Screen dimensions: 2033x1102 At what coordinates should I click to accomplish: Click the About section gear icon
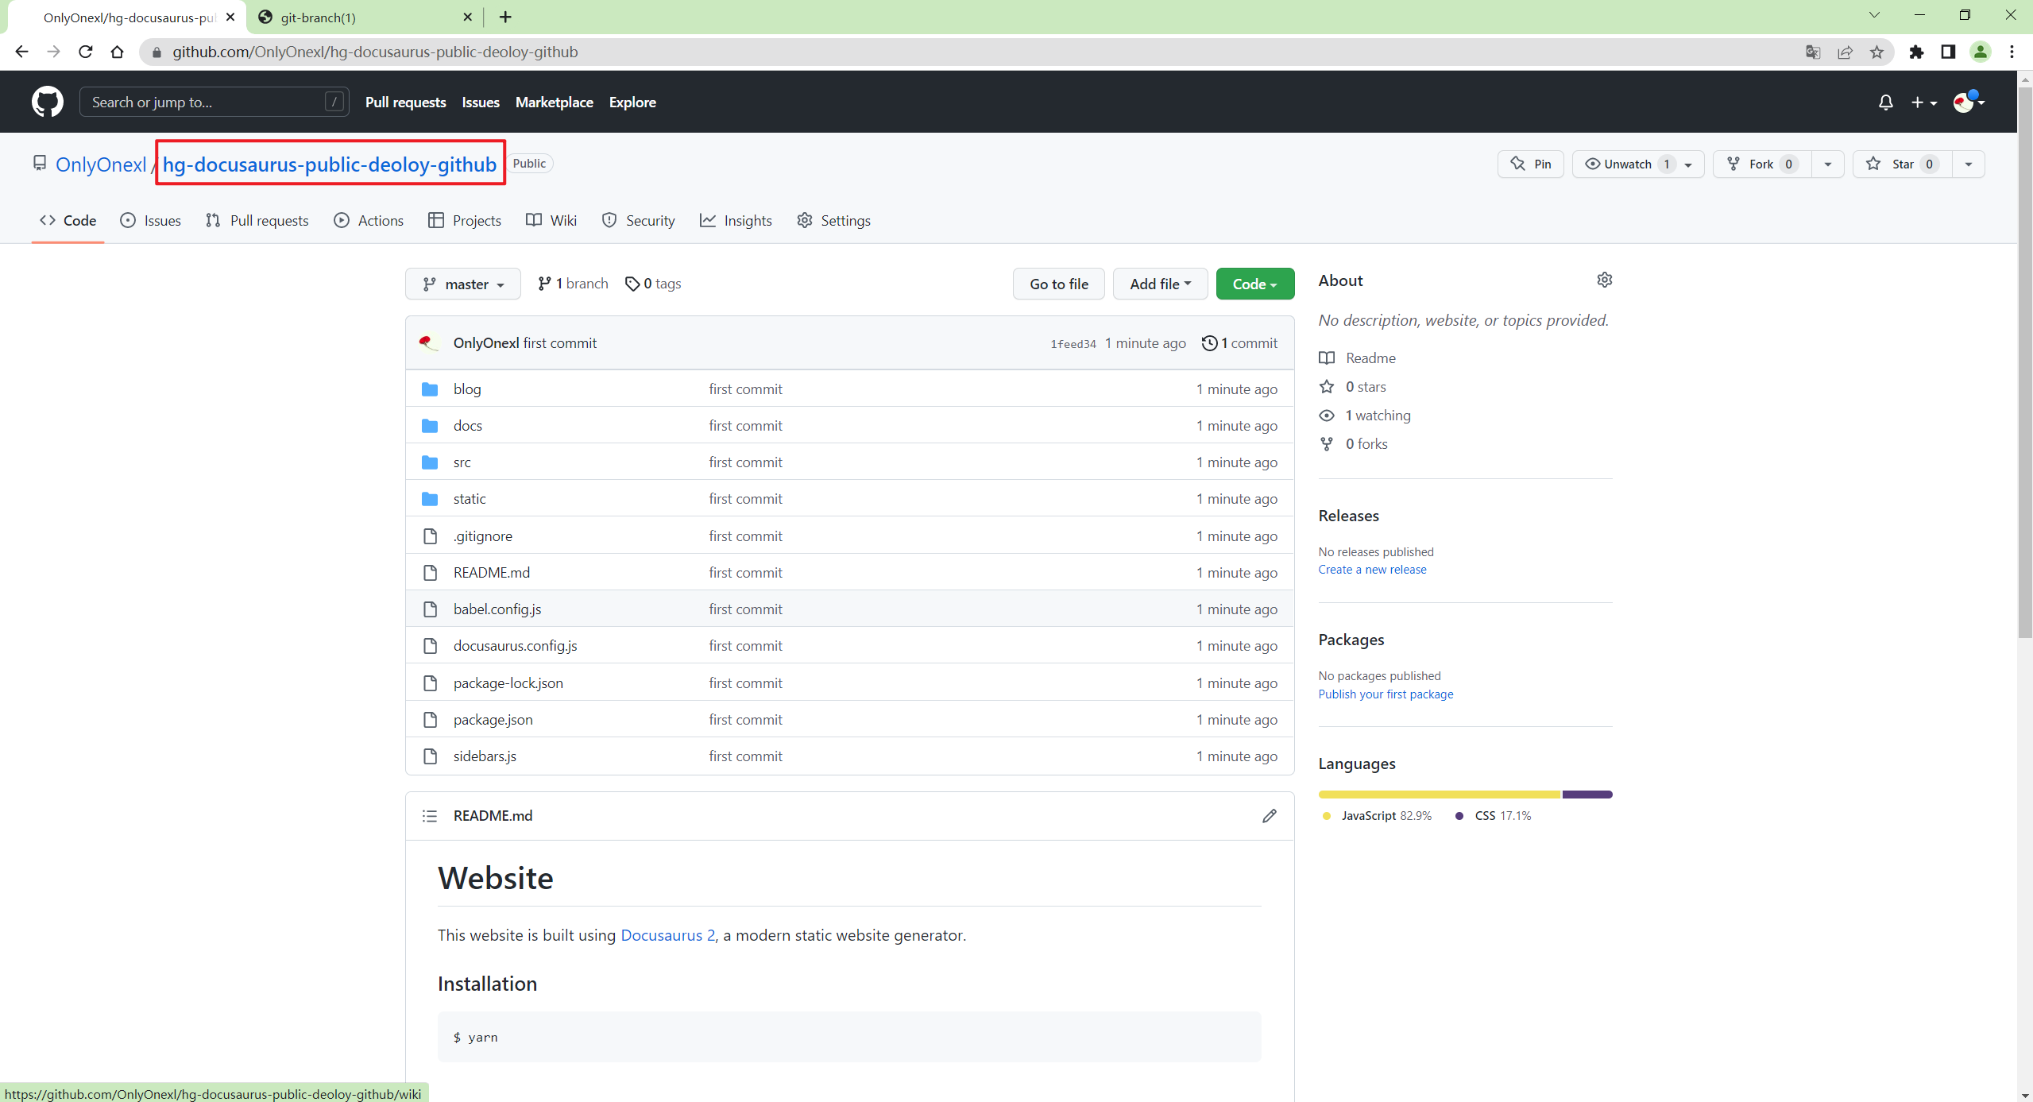(x=1604, y=280)
